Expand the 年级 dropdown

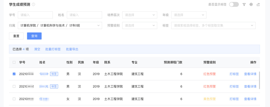[189, 15]
